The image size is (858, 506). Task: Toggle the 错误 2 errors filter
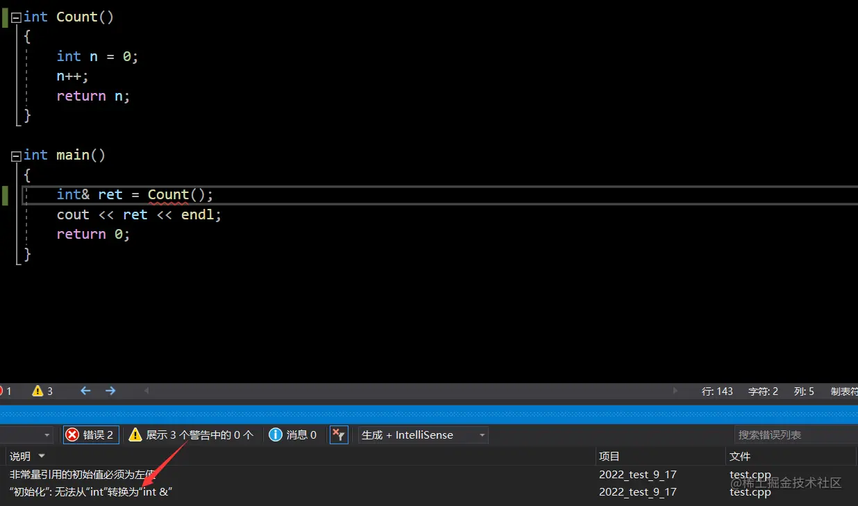[91, 435]
